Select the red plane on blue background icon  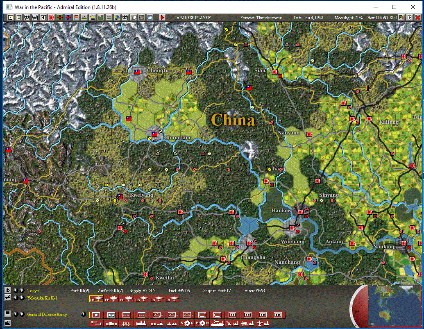point(68,18)
